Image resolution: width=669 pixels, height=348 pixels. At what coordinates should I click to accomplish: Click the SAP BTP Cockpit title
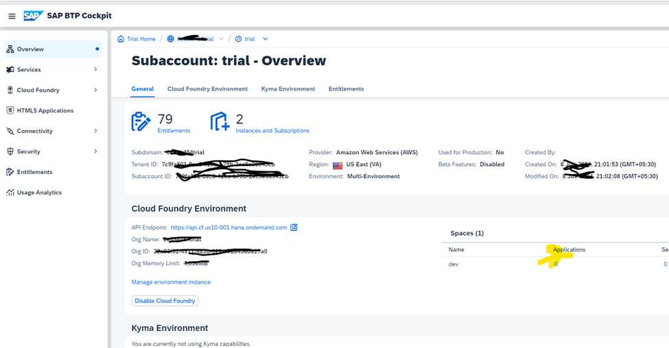tap(79, 16)
